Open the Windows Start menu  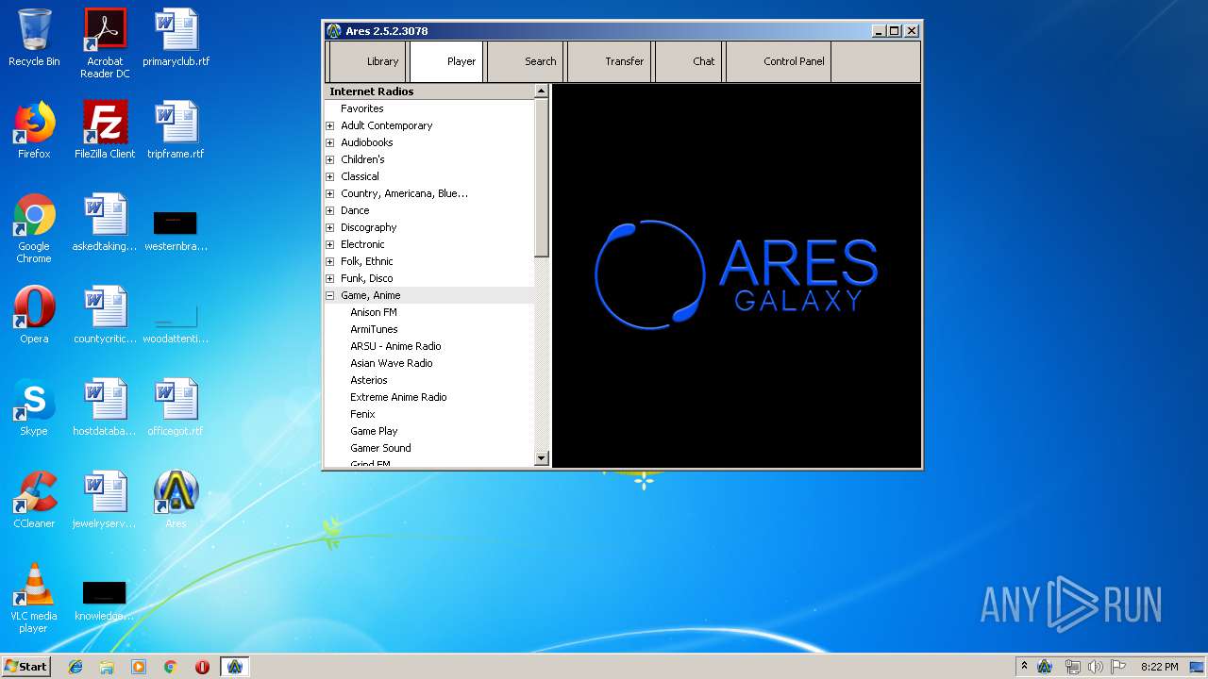(x=26, y=667)
